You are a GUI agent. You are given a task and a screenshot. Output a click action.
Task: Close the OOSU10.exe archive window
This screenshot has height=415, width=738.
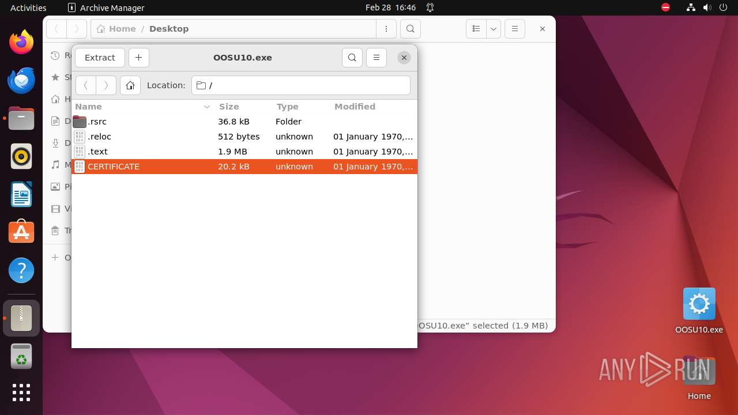[x=404, y=58]
